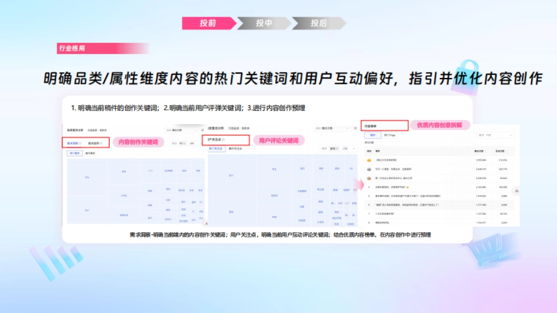The image size is (557, 313).
Task: Click the silver medal icon for rank 2
Action: click(x=368, y=170)
